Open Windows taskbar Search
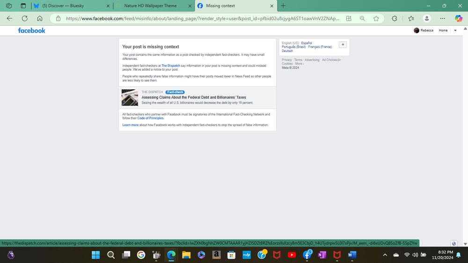Viewport: 468px width, 263px height. 111,255
